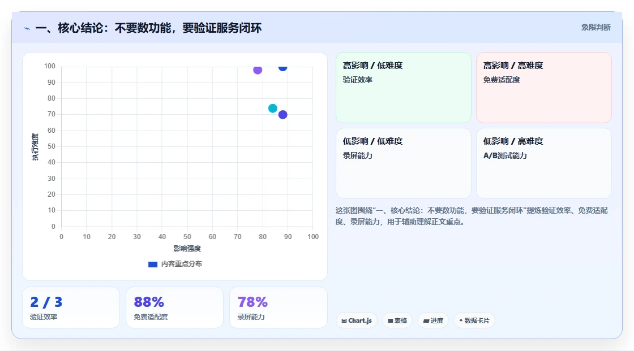Click the 录屏能力 text in the quadrant card
The height and width of the screenshot is (351, 634).
(357, 155)
